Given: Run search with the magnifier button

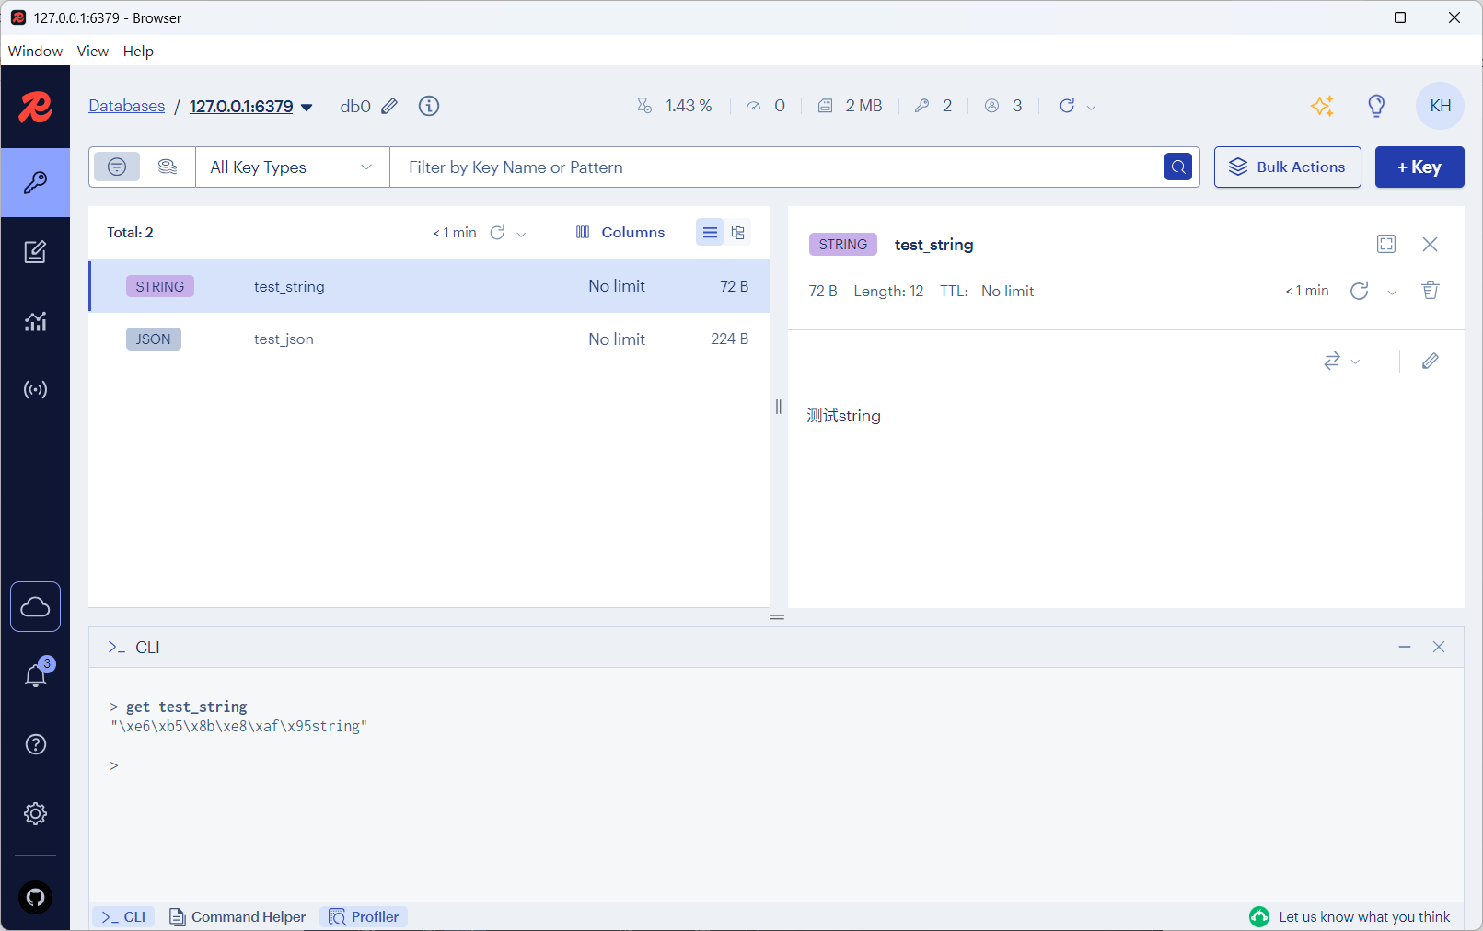Looking at the screenshot, I should (x=1178, y=167).
